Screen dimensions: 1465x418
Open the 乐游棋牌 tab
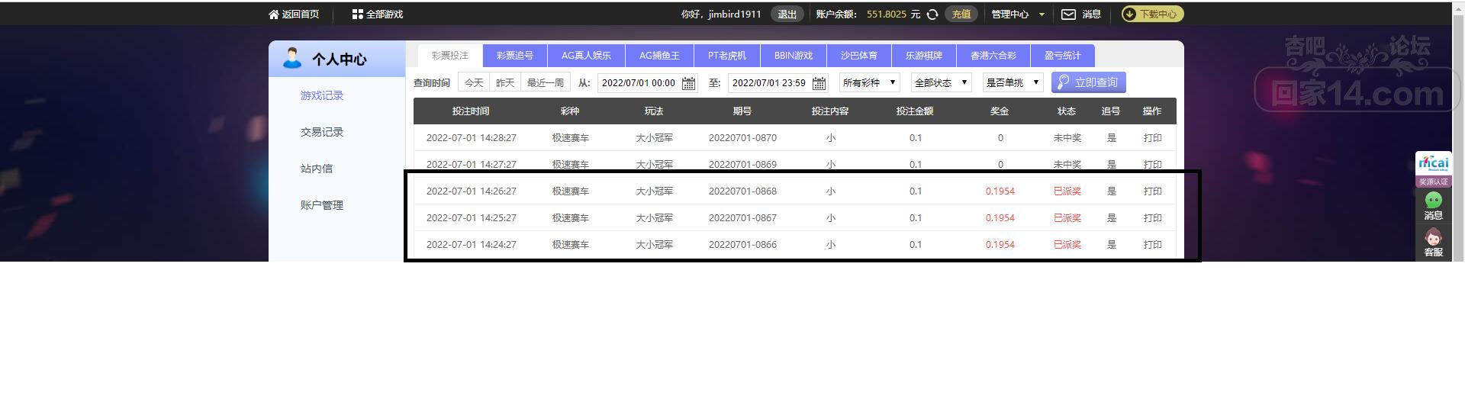[x=924, y=56]
